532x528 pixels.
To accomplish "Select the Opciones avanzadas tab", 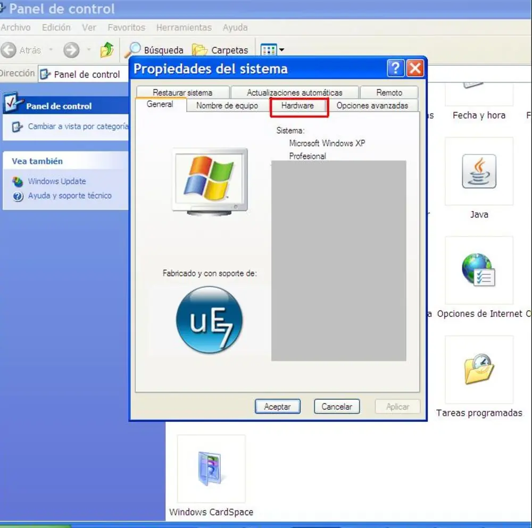I will (x=372, y=106).
